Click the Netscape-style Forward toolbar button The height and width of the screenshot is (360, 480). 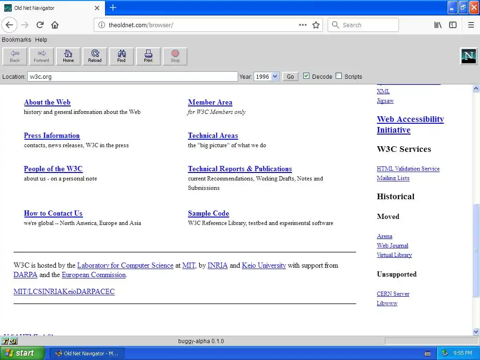pyautogui.click(x=41, y=56)
